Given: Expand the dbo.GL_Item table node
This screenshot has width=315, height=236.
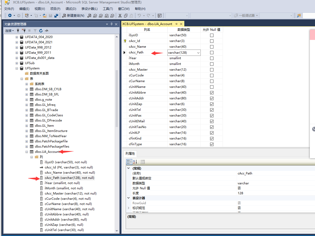Looking at the screenshot, I should pos(27,126).
